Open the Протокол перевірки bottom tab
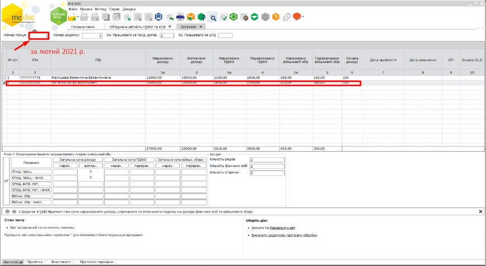The image size is (486, 266). 96,262
